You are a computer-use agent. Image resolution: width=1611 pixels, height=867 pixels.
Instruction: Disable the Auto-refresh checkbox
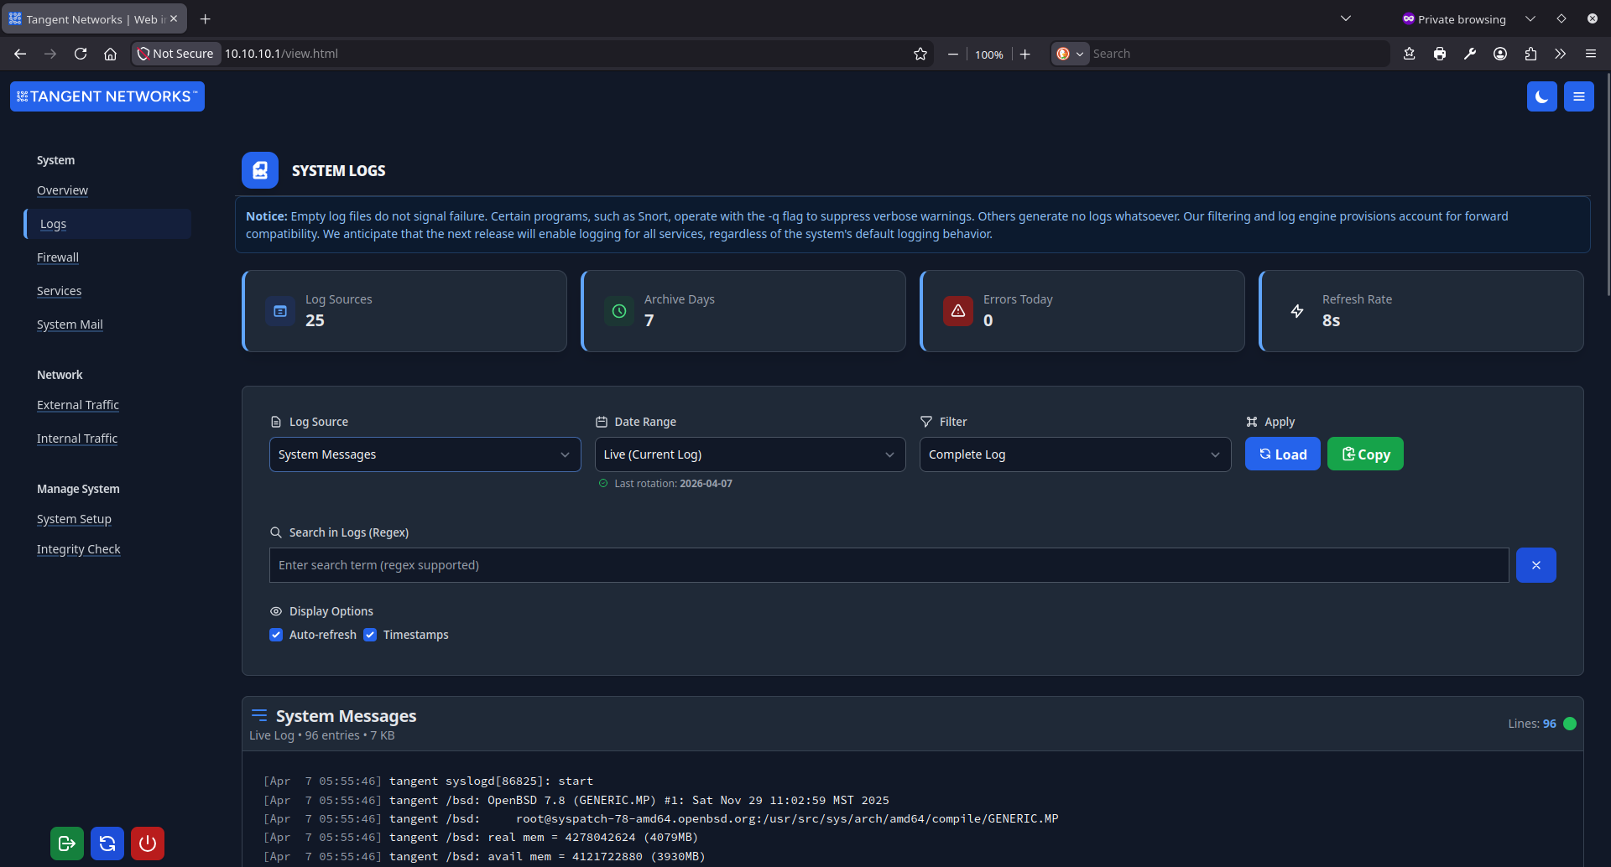click(276, 635)
